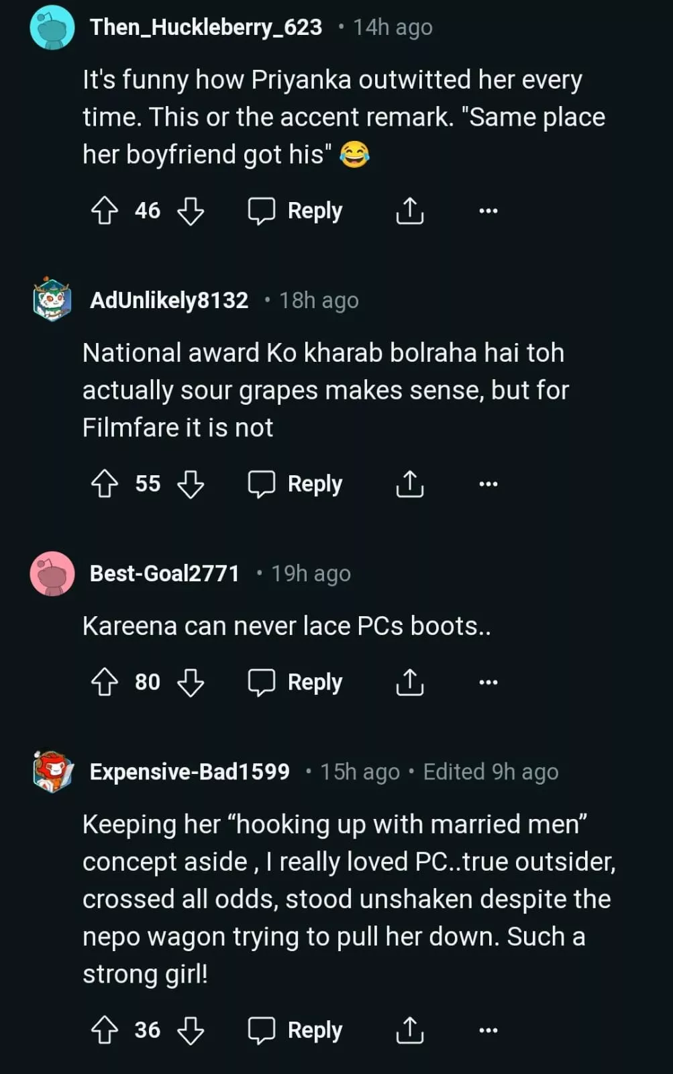The image size is (673, 1074).
Task: Downvote Expensive-Bad1599's comment
Action: 191,1030
